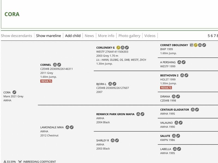Open the Photo gallery tab
Image resolution: width=218 pixels, height=163 pixels.
coord(129,36)
